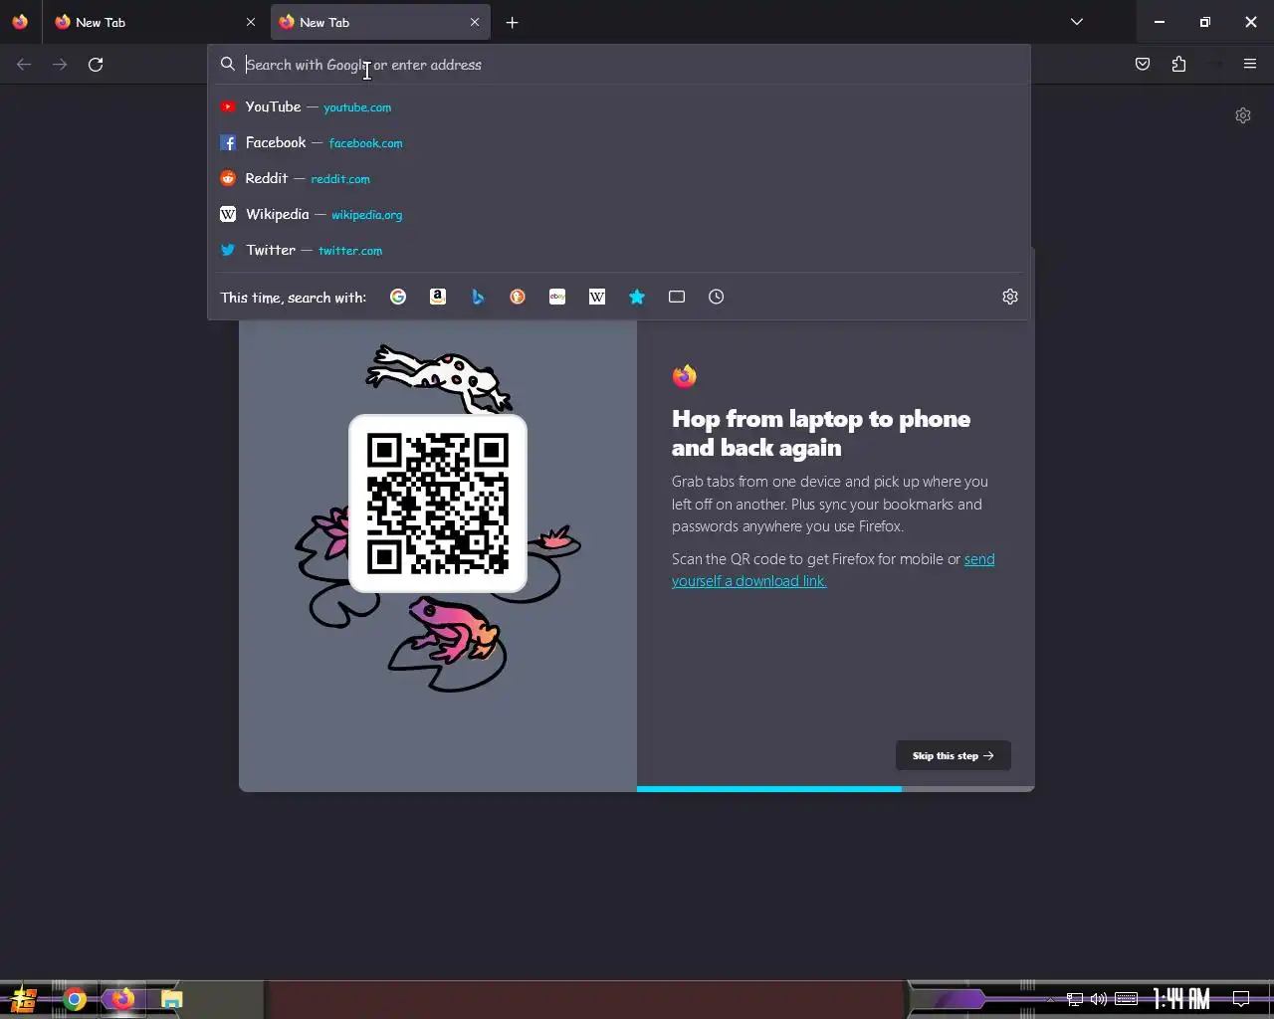
Task: Open the send yourself a download link
Action: tap(833, 570)
